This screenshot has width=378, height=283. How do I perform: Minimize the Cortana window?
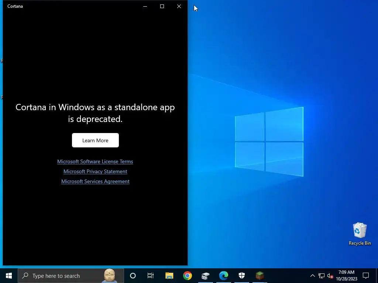point(145,6)
